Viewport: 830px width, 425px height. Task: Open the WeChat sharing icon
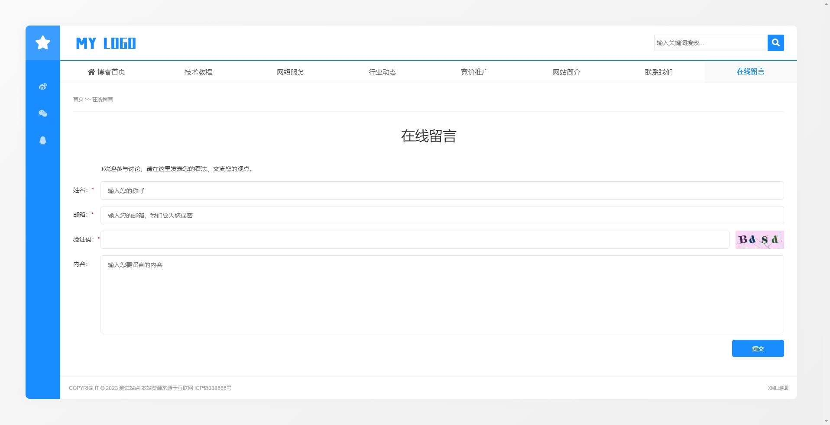[42, 113]
